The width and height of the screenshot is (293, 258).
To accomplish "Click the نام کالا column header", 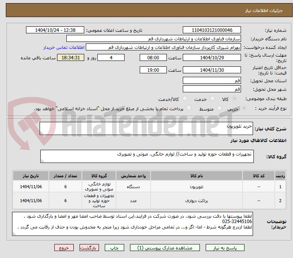I will (x=196, y=176).
